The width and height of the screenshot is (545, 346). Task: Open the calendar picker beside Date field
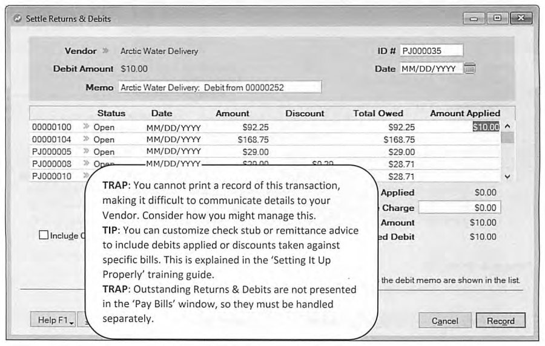coord(469,68)
